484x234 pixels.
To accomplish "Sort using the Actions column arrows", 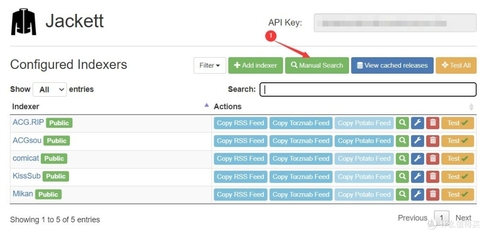I will point(471,106).
